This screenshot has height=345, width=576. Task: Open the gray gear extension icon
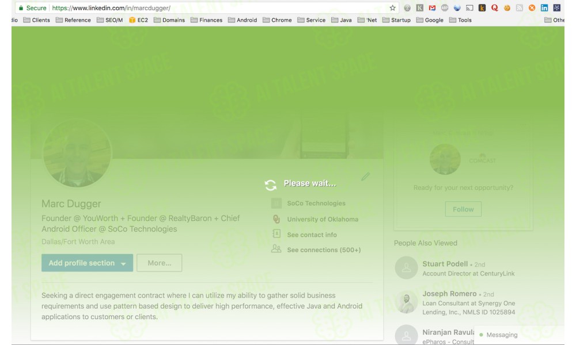click(407, 7)
